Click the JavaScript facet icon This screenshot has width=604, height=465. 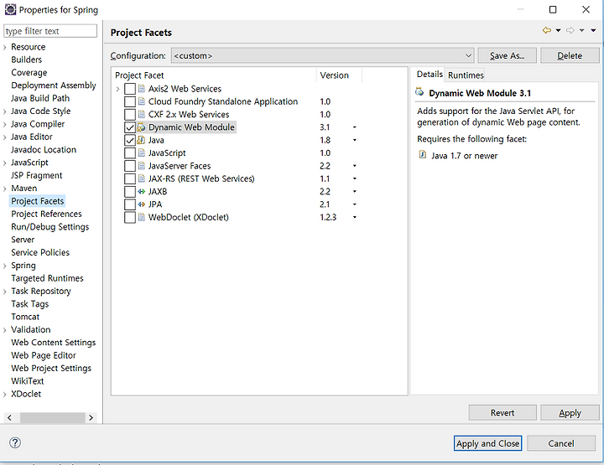pyautogui.click(x=142, y=152)
